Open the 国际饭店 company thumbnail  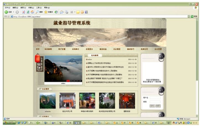click(x=127, y=101)
